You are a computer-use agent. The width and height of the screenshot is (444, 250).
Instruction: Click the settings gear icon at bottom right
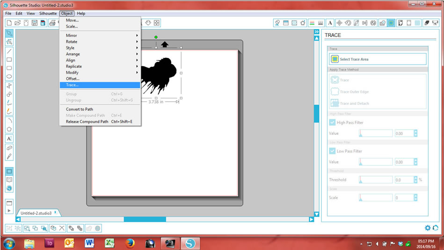428,228
